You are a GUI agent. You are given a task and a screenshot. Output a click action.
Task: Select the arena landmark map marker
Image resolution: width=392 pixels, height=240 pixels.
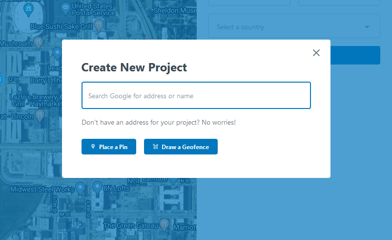click(28, 10)
